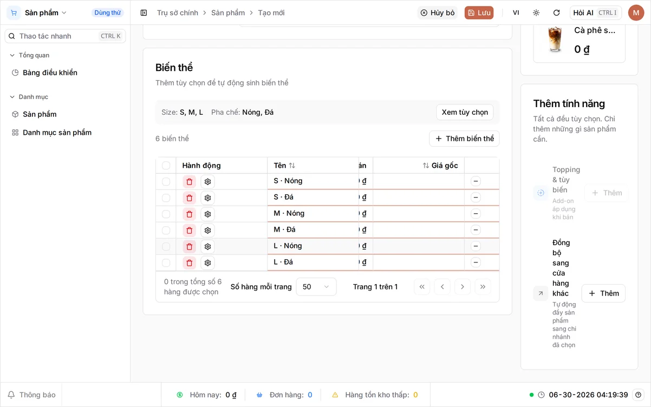The width and height of the screenshot is (651, 407).
Task: Open settings for S · Đá variant
Action: coord(207,198)
